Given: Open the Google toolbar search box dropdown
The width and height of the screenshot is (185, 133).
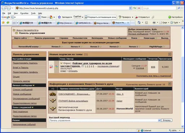Looking at the screenshot, I should pos(39,17).
